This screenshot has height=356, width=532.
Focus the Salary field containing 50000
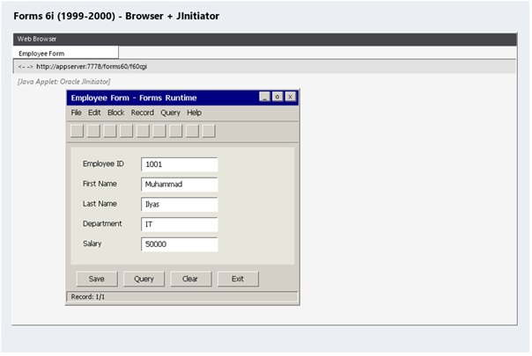[x=179, y=244]
